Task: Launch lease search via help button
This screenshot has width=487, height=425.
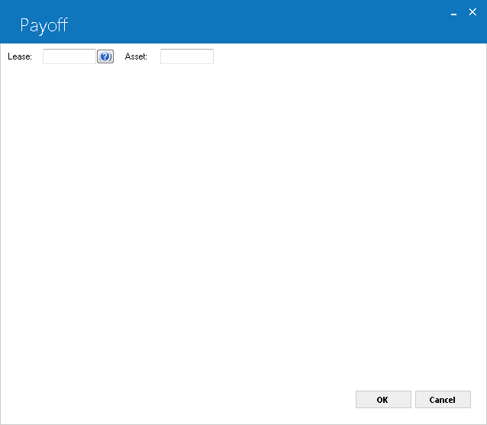Action: (105, 56)
